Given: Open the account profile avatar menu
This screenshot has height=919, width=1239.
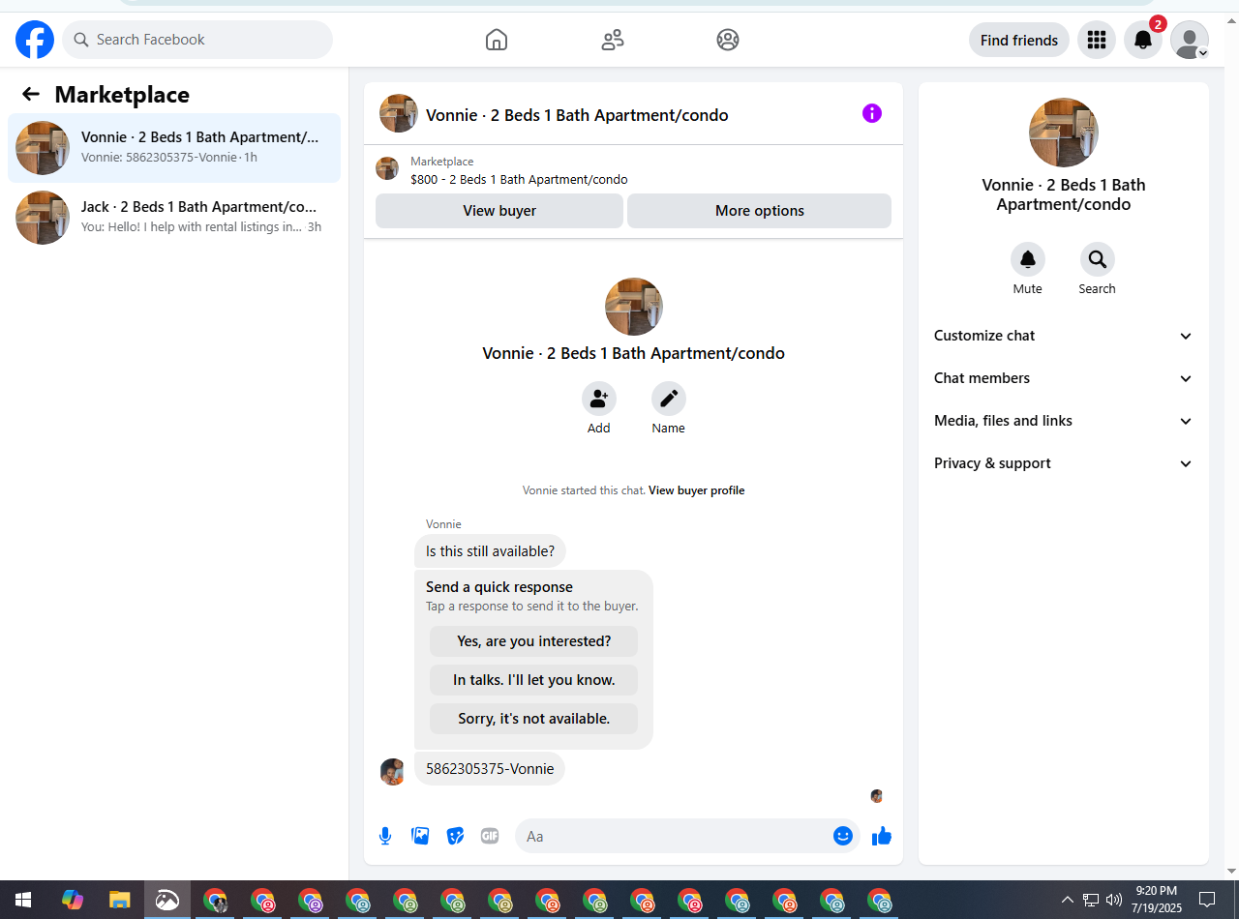Looking at the screenshot, I should (x=1190, y=40).
